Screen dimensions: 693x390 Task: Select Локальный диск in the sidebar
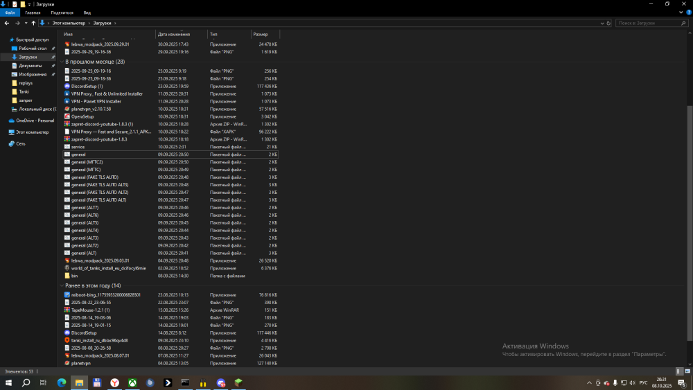pos(33,109)
